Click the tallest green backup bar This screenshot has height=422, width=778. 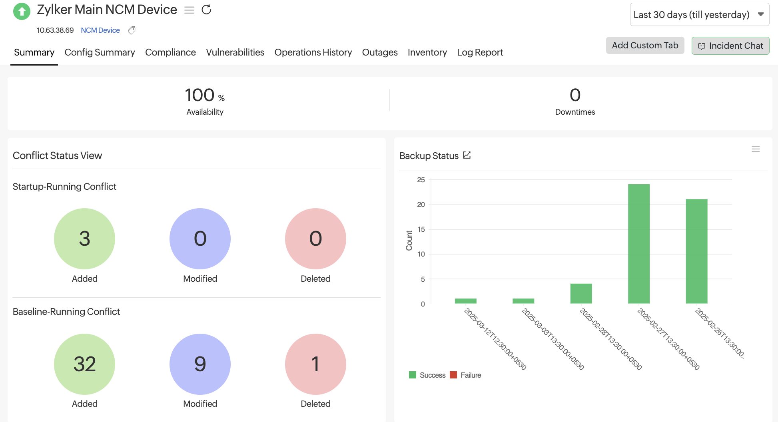(x=638, y=244)
